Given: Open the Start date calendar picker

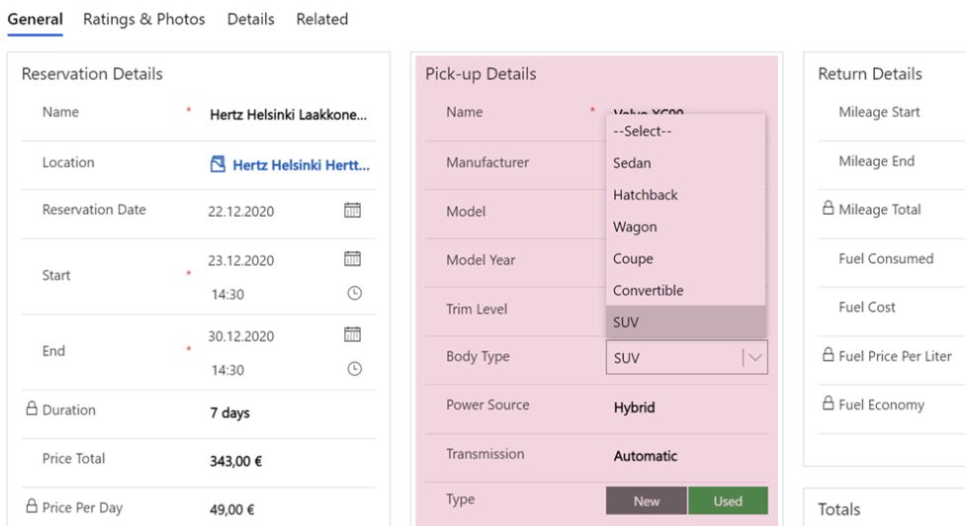Looking at the screenshot, I should 352,258.
